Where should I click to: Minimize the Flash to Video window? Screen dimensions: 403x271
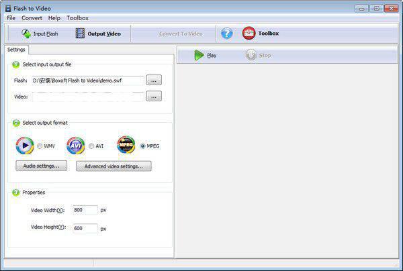pos(361,9)
